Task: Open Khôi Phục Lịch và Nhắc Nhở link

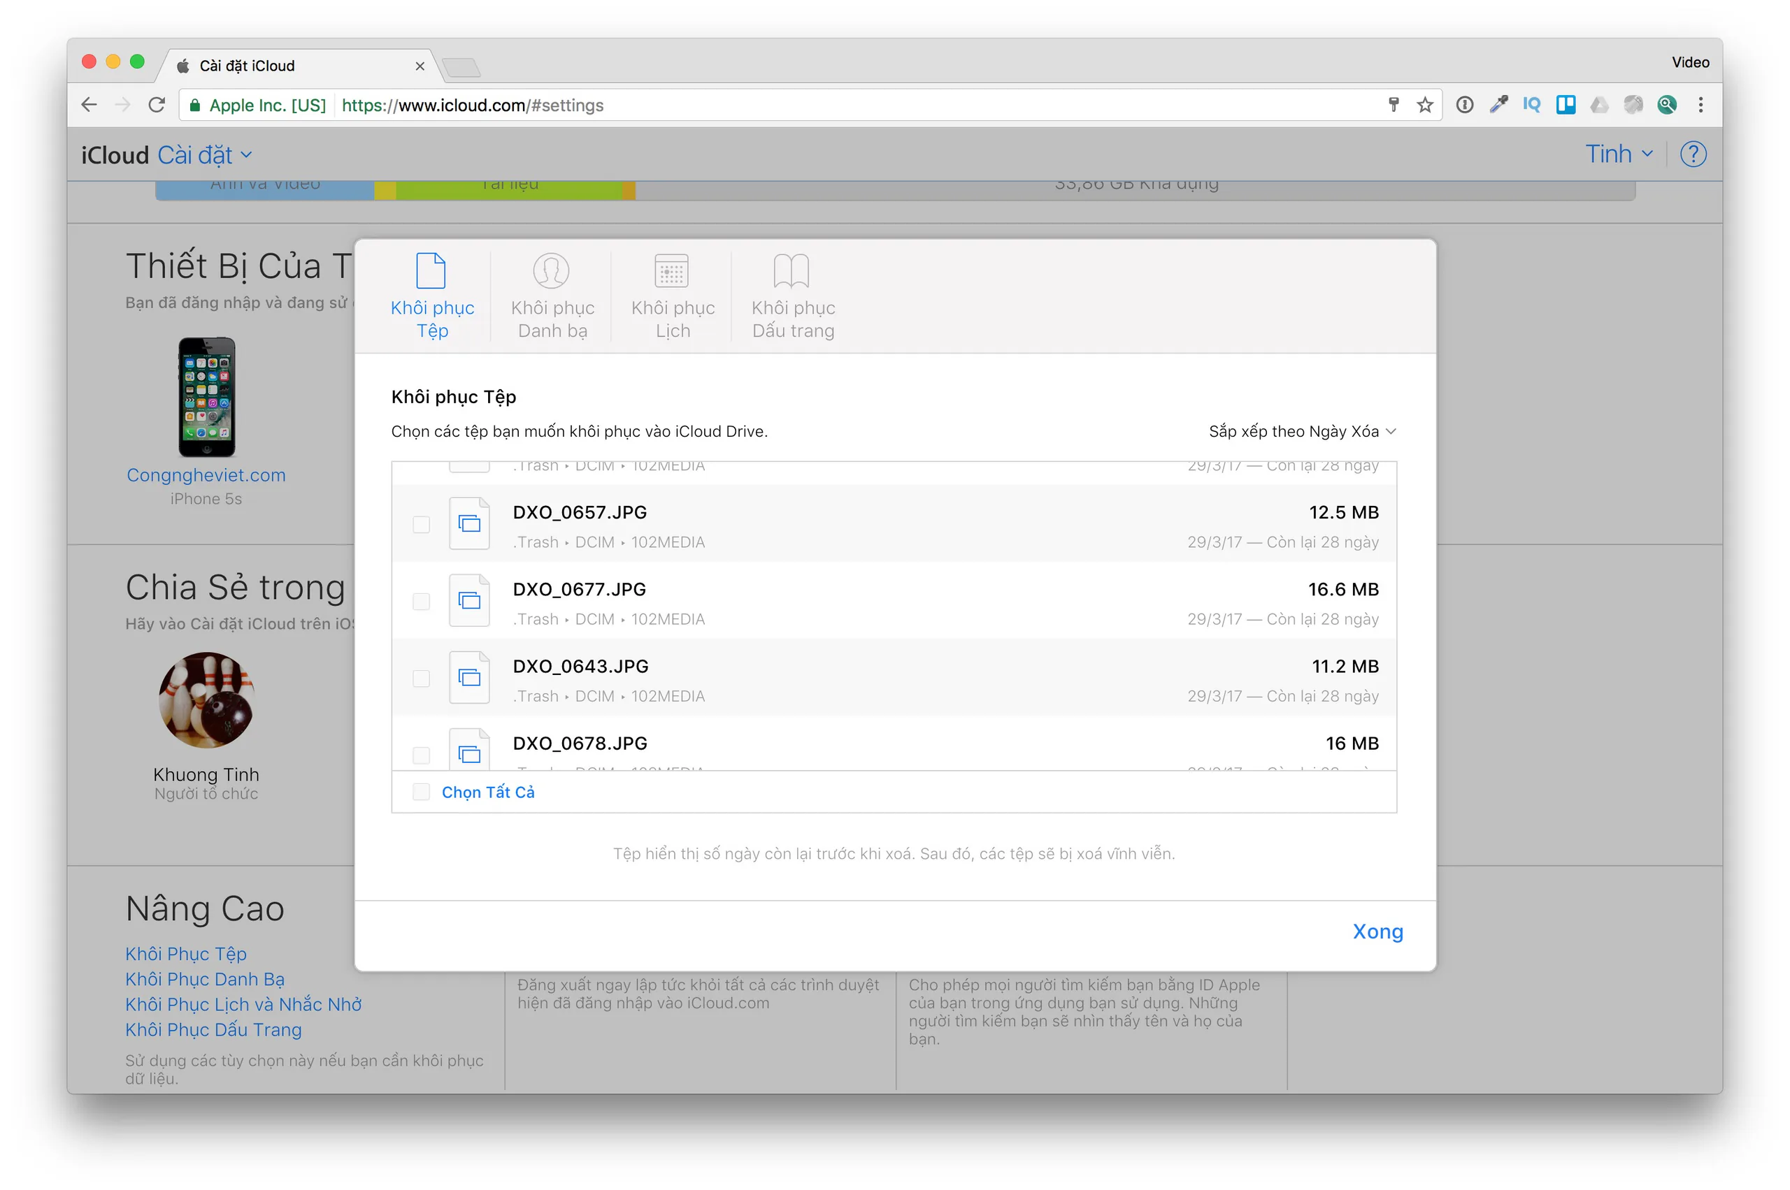Action: click(243, 1004)
